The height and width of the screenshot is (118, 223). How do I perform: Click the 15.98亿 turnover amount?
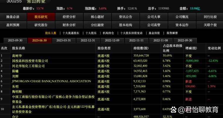195,9
